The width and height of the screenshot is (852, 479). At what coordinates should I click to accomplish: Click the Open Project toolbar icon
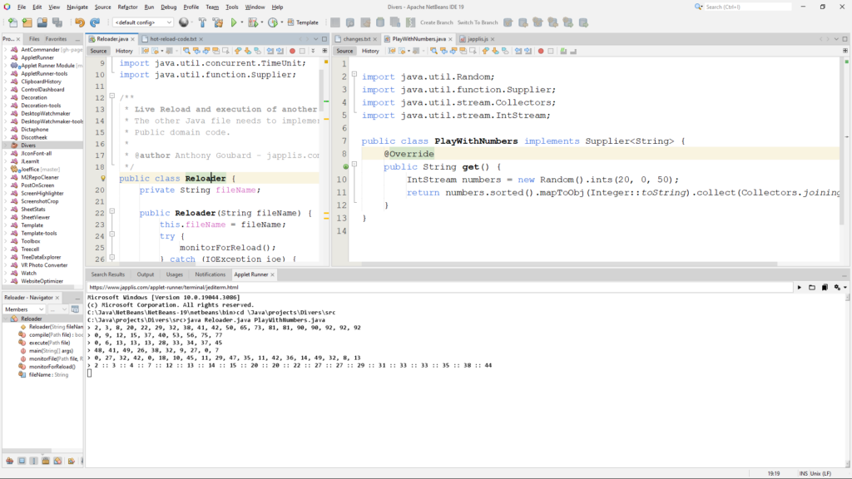point(42,22)
